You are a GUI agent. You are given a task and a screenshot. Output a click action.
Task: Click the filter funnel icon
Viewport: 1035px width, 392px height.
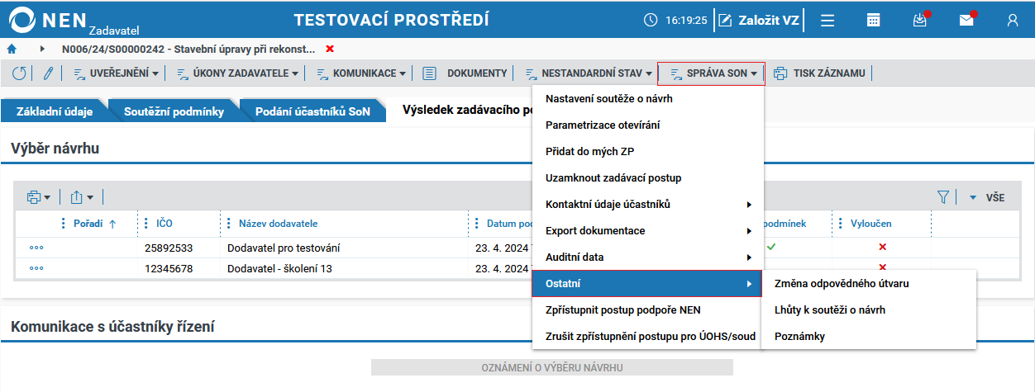(x=943, y=197)
